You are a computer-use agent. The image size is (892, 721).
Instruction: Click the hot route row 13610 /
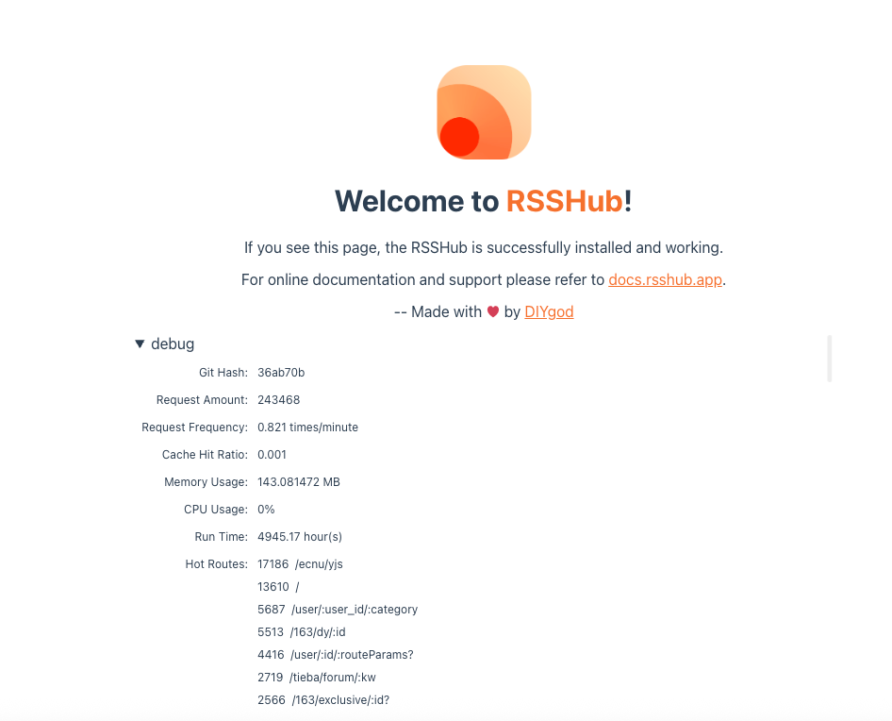tap(278, 587)
